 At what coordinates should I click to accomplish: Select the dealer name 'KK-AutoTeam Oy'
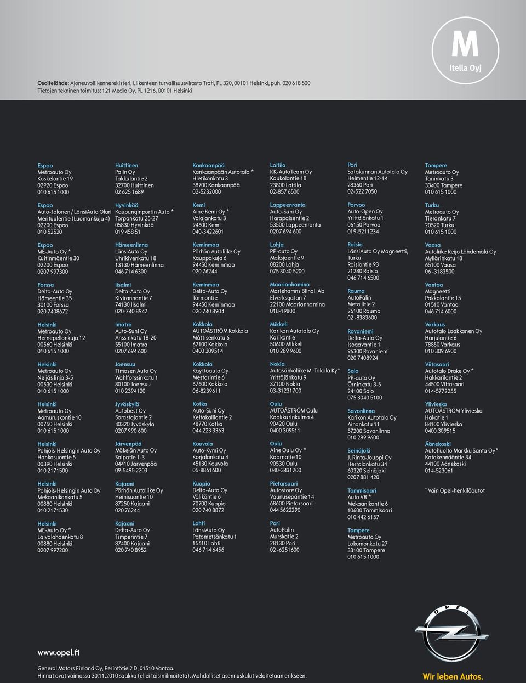pyautogui.click(x=291, y=172)
